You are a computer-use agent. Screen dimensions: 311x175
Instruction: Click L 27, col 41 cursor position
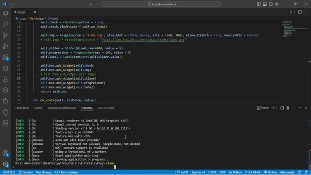pyautogui.click(x=181, y=172)
